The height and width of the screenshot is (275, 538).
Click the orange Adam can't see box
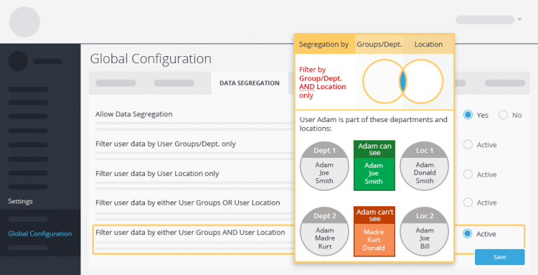[x=374, y=232]
